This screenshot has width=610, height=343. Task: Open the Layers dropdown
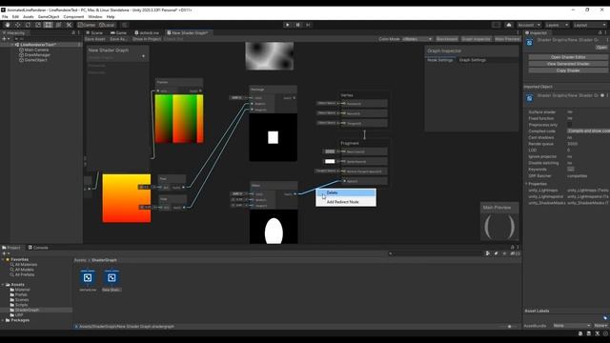pyautogui.click(x=557, y=25)
